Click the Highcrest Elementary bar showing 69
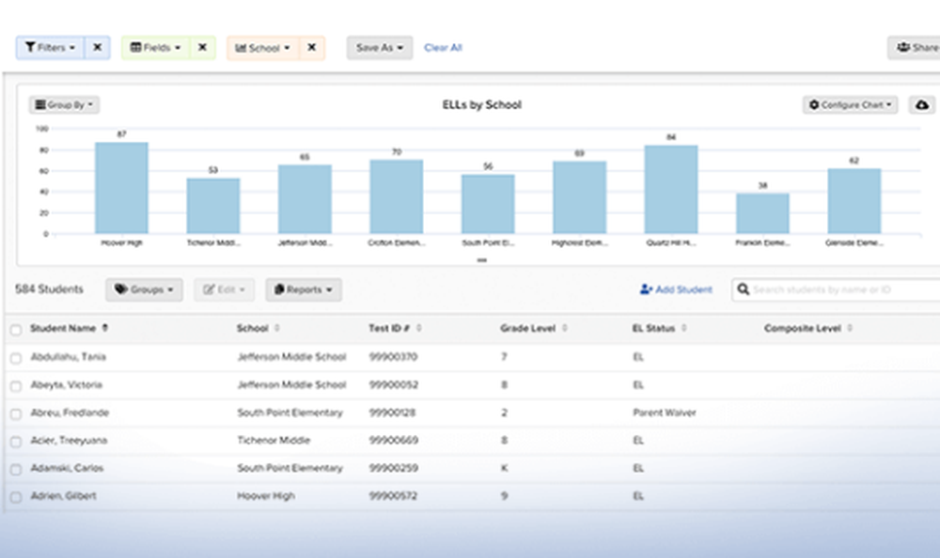This screenshot has height=558, width=940. [x=580, y=197]
